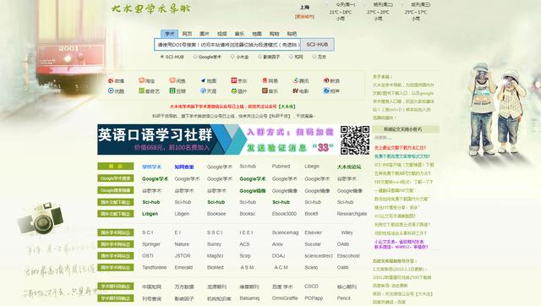The height and width of the screenshot is (306, 541).
Task: Open the 豆瓣 Douban icon link
Action: coord(178,91)
